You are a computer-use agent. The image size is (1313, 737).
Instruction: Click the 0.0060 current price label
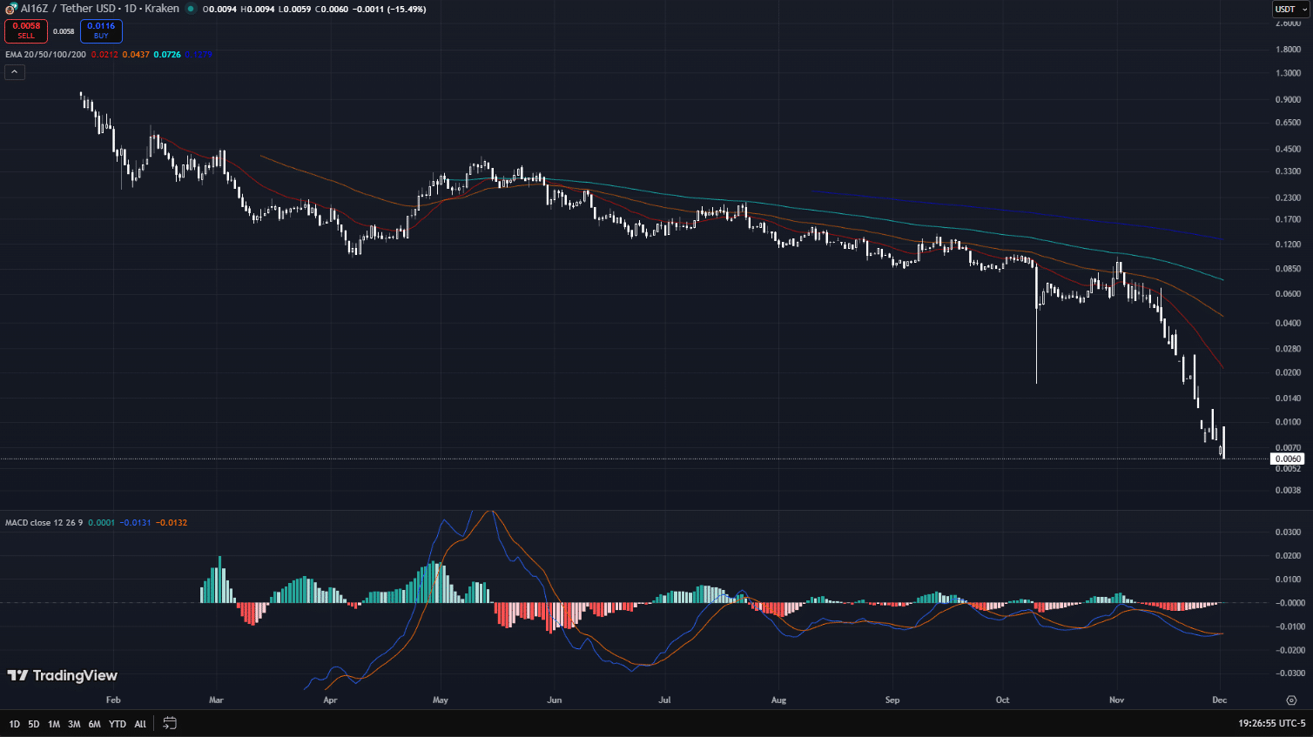(1288, 459)
